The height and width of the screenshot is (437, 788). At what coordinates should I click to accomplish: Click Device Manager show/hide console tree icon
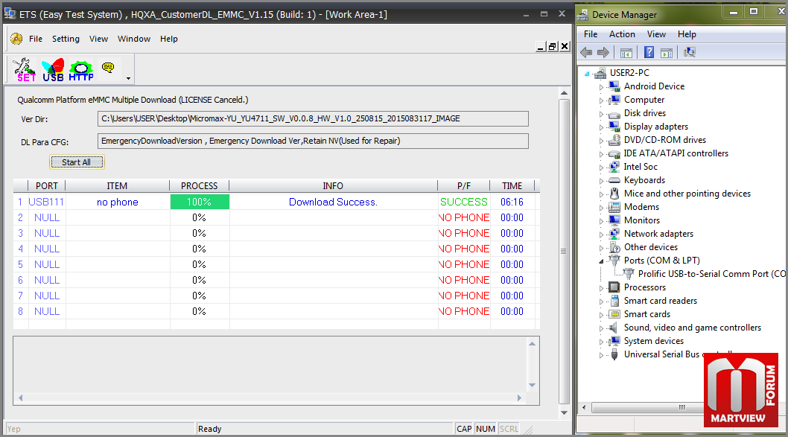click(626, 53)
